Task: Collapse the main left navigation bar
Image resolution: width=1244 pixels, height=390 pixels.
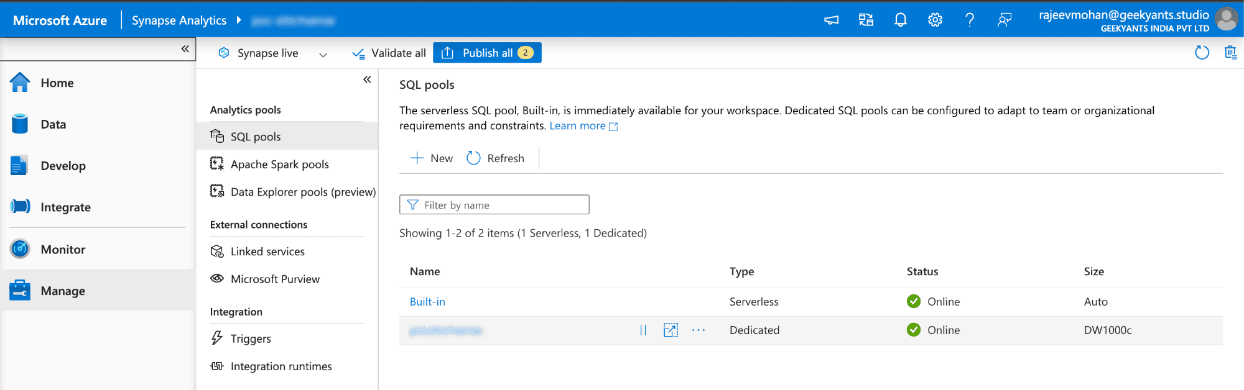Action: pyautogui.click(x=185, y=48)
